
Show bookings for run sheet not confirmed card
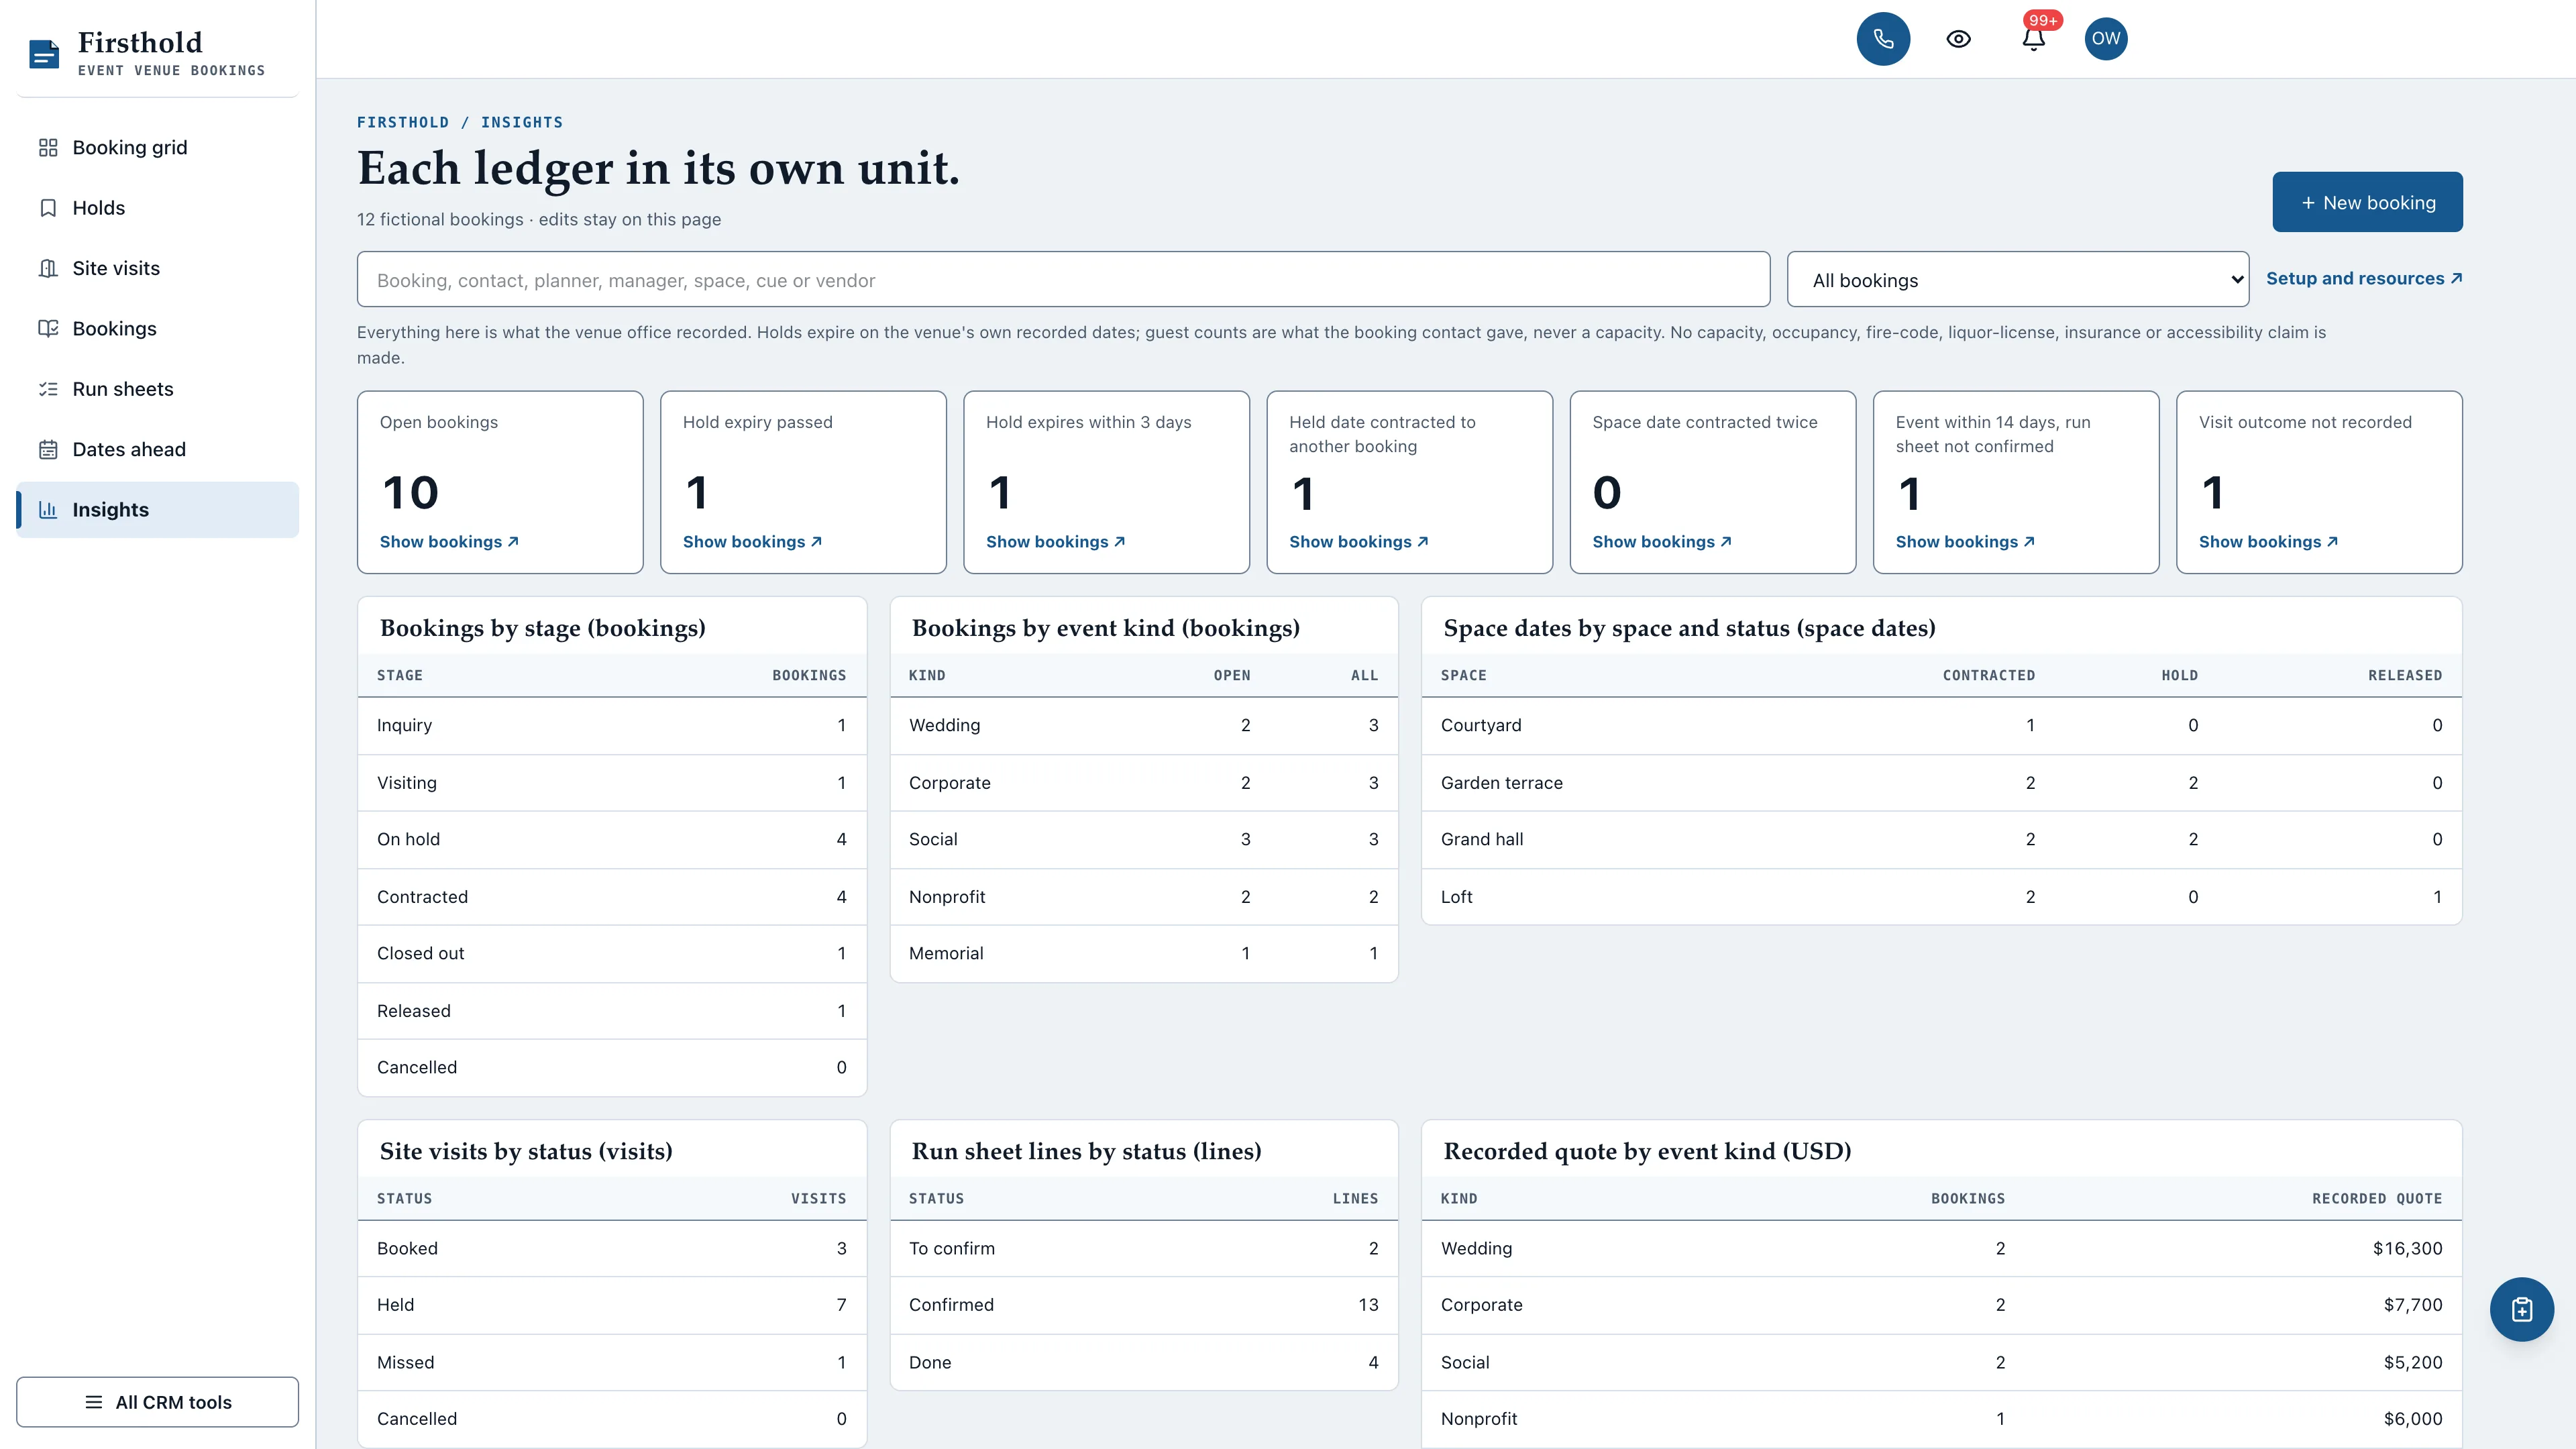[1965, 542]
